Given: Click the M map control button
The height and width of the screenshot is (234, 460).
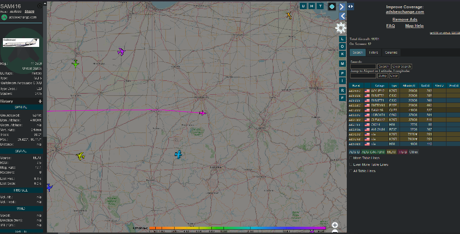Looking at the screenshot, I should [x=342, y=64].
